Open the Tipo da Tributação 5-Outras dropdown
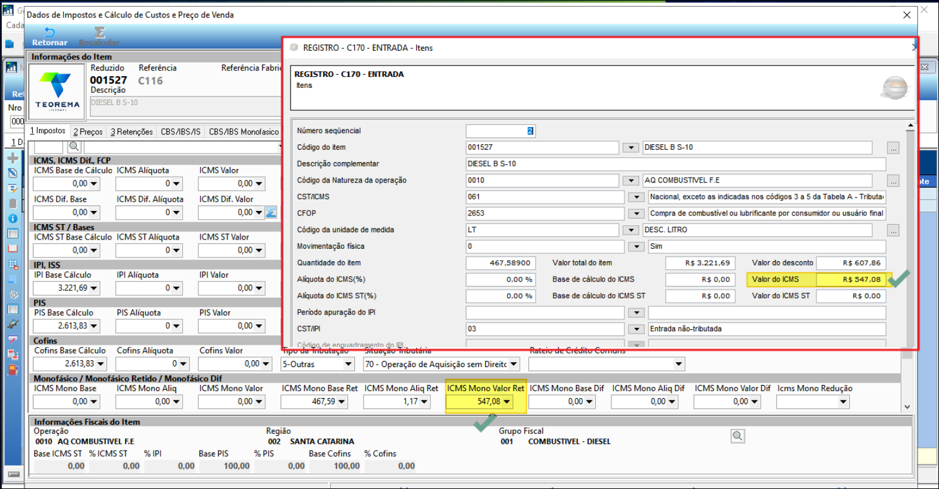939x489 pixels. tap(348, 364)
